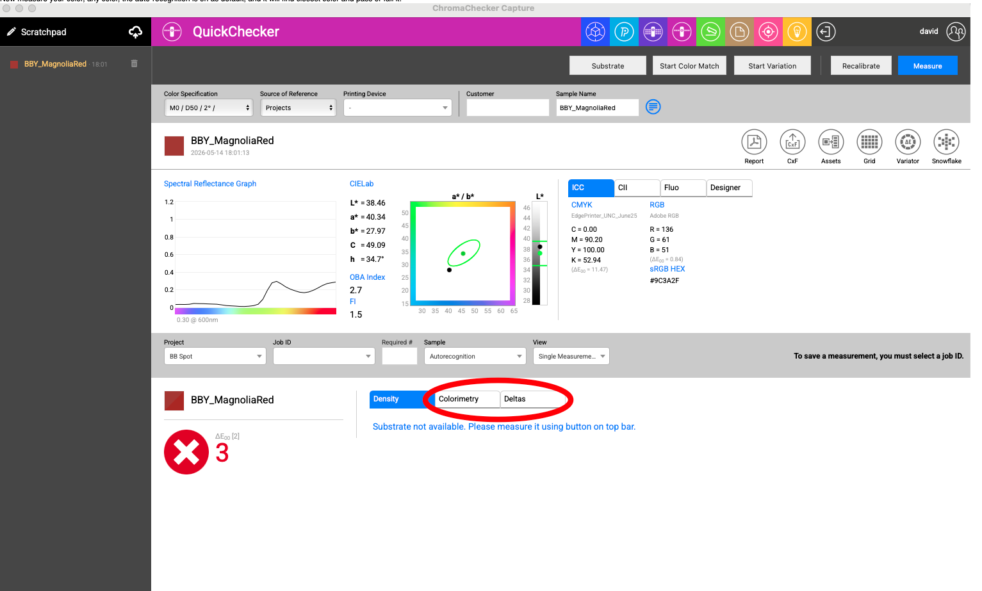Open the purple satellite module icon
This screenshot has height=591, width=982.
pos(653,31)
